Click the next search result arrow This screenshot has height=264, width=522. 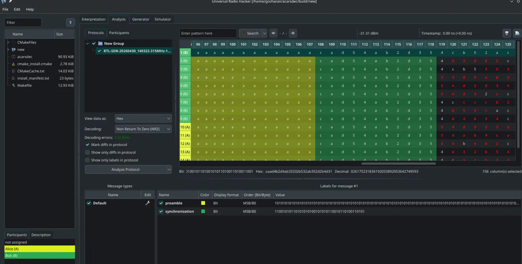pos(293,33)
